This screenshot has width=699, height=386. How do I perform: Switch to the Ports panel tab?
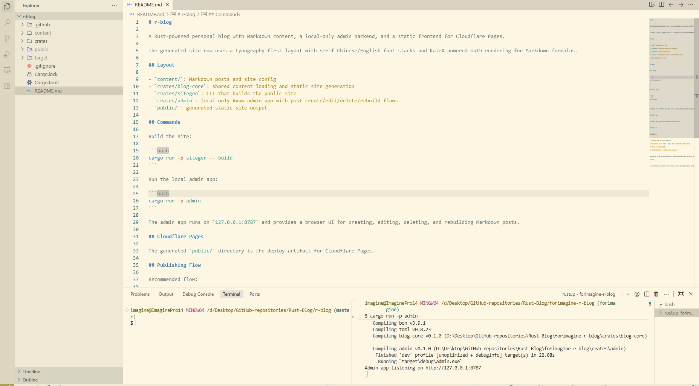[x=254, y=294]
